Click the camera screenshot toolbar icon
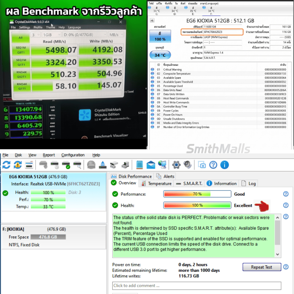The image size is (294, 294). [202, 165]
